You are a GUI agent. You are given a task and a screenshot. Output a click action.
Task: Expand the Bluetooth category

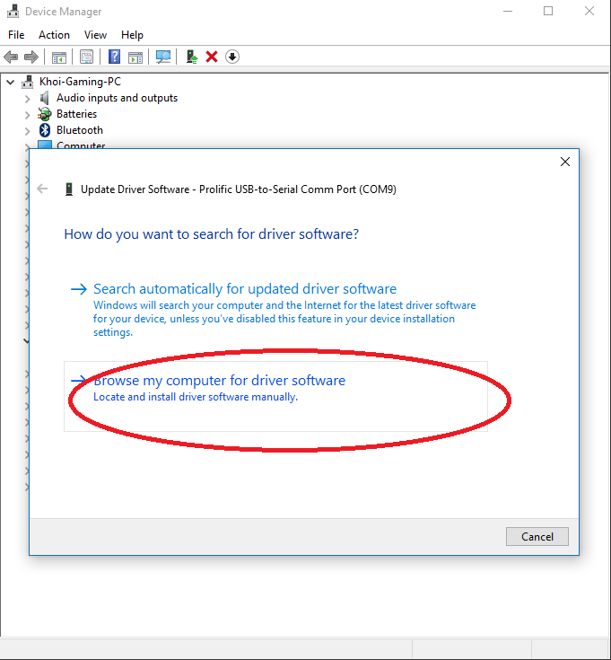click(x=27, y=131)
